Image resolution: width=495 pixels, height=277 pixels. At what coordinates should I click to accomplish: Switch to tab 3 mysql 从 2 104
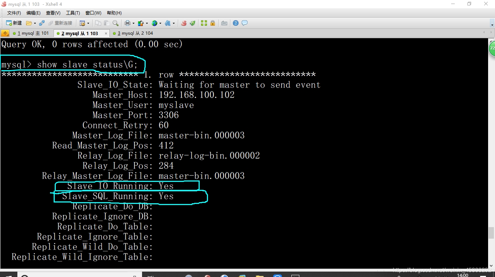[133, 33]
